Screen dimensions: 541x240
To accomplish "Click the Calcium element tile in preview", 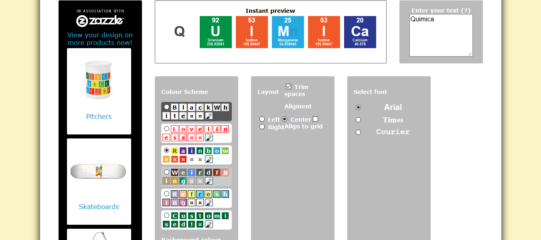I will pyautogui.click(x=360, y=32).
